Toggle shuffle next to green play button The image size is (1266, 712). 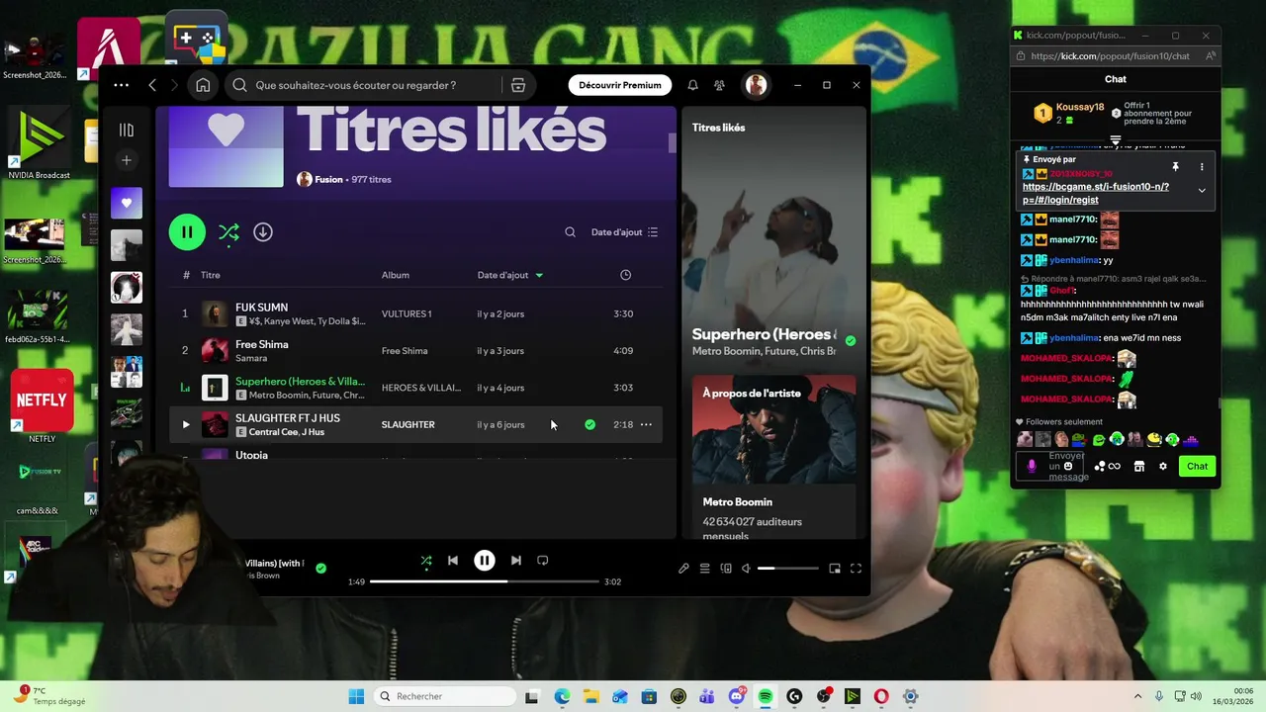pyautogui.click(x=228, y=232)
